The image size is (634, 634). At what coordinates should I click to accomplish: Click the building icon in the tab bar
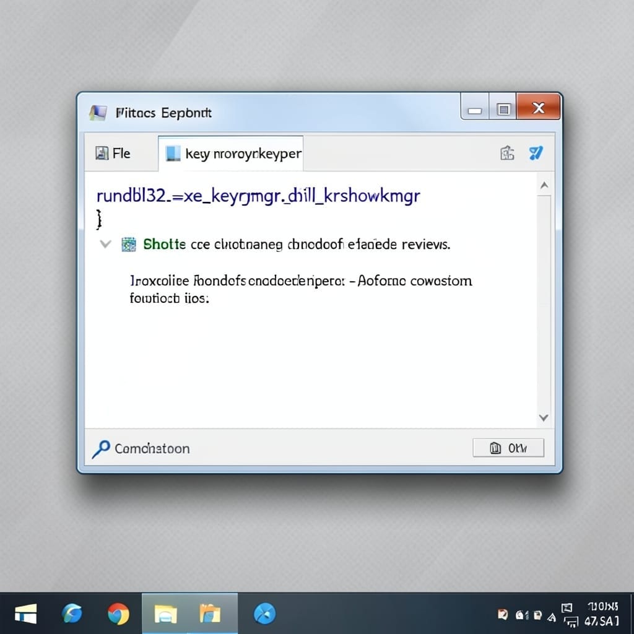coord(507,154)
